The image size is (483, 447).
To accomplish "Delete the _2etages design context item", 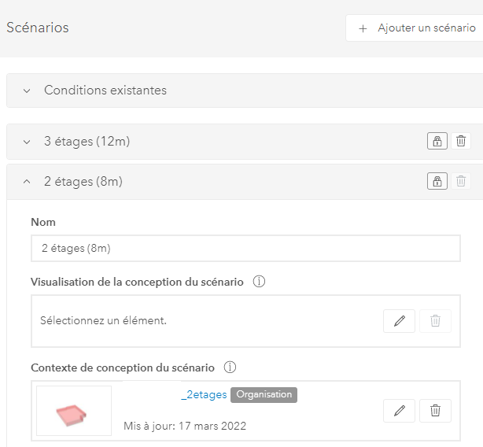I will click(435, 411).
